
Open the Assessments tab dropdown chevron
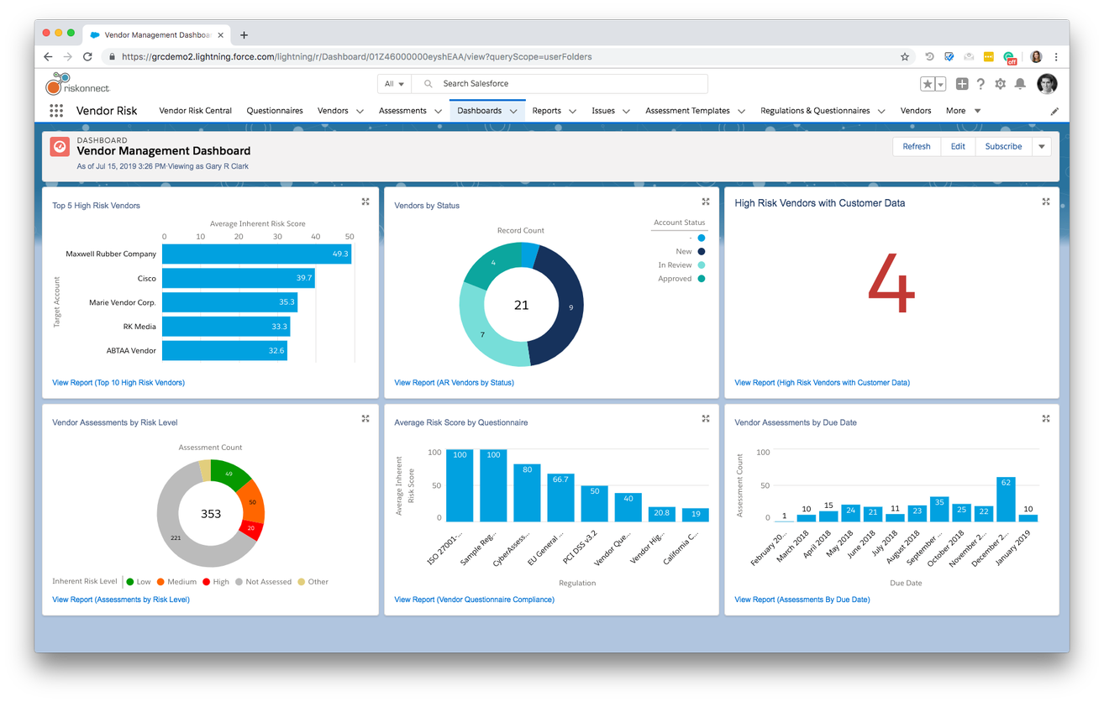pos(437,111)
